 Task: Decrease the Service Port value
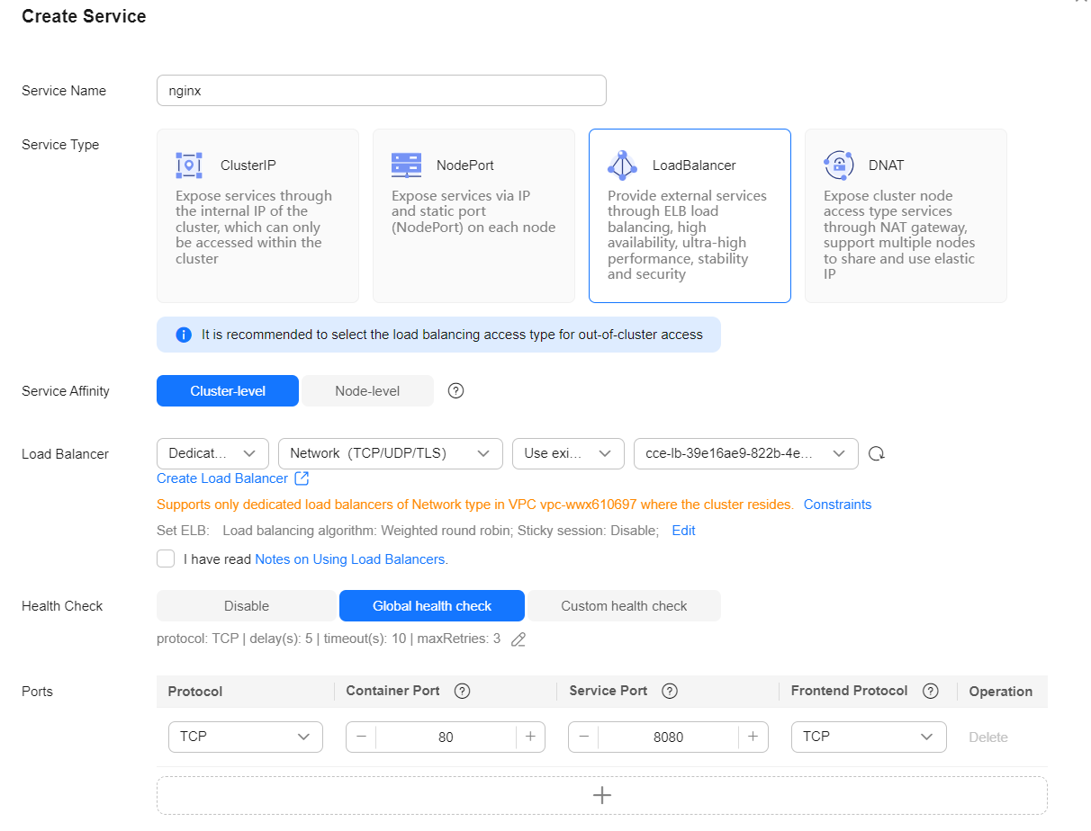(x=583, y=737)
